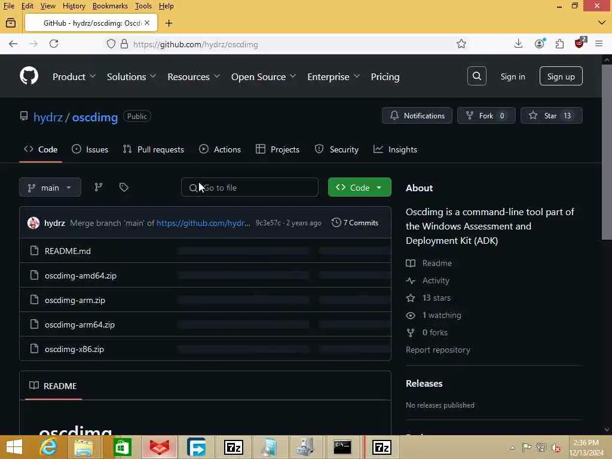Expand the Open Source navigation dropdown
This screenshot has width=612, height=459.
pyautogui.click(x=264, y=76)
